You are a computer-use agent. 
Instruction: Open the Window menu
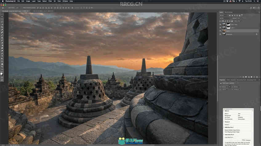pyautogui.click(x=65, y=1)
